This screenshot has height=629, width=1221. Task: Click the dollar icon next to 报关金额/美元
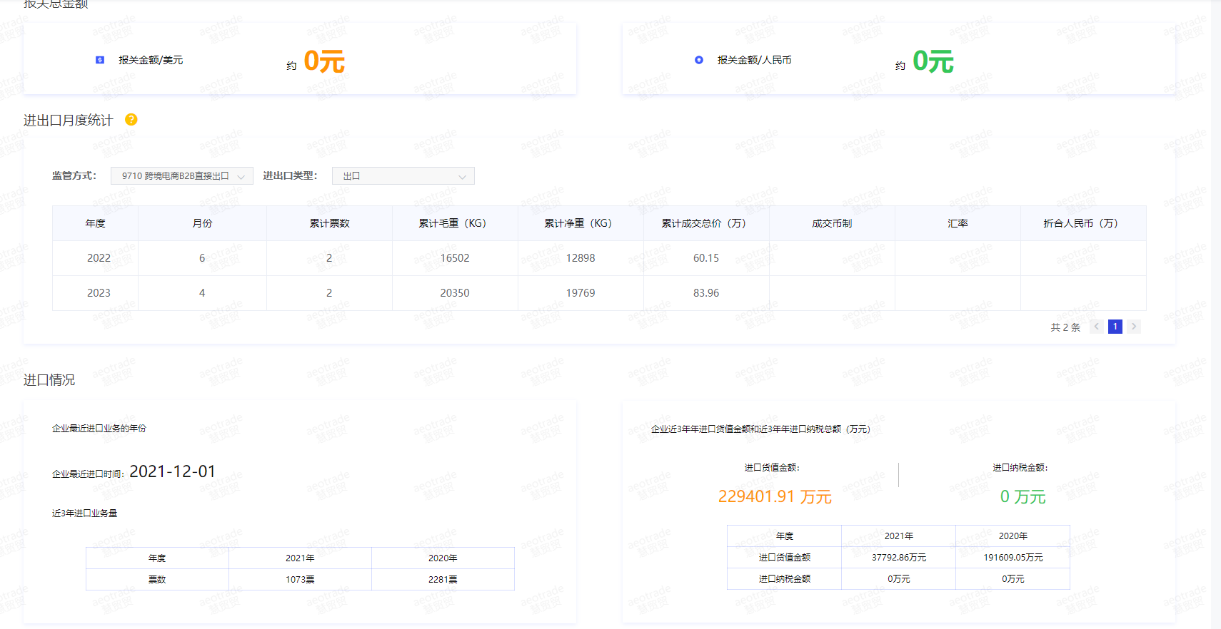tap(100, 60)
